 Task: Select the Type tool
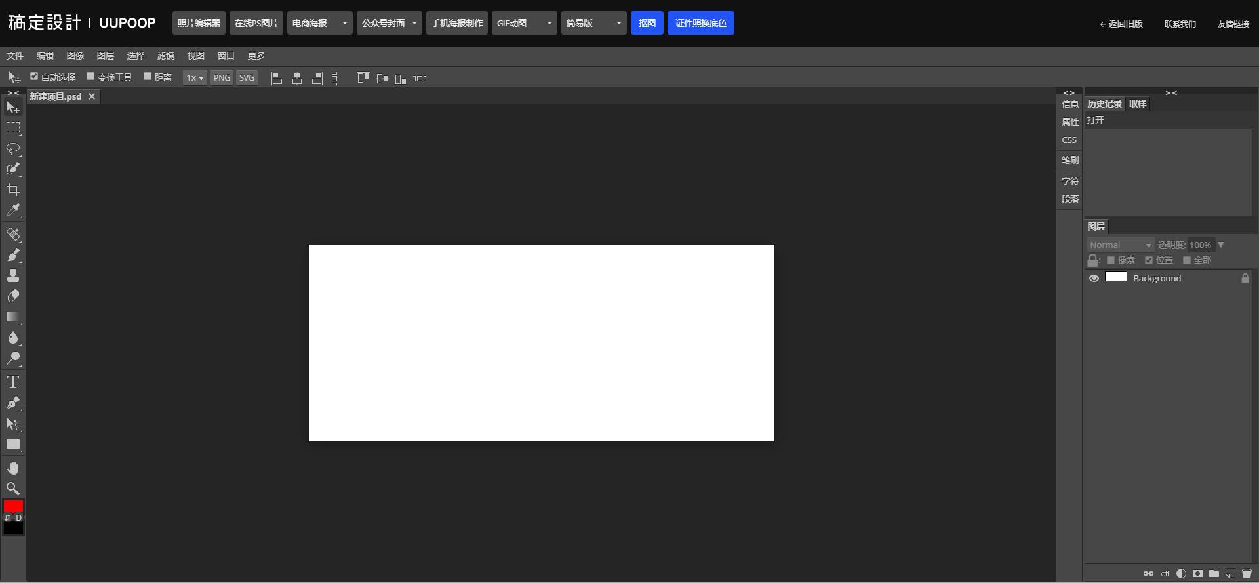tap(13, 382)
